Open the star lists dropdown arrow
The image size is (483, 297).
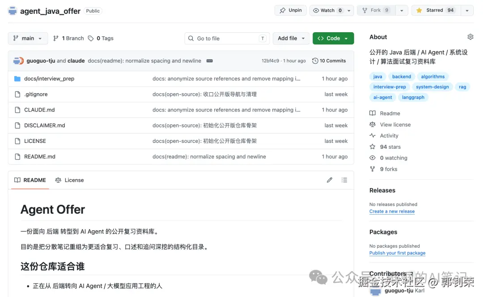coord(467,10)
